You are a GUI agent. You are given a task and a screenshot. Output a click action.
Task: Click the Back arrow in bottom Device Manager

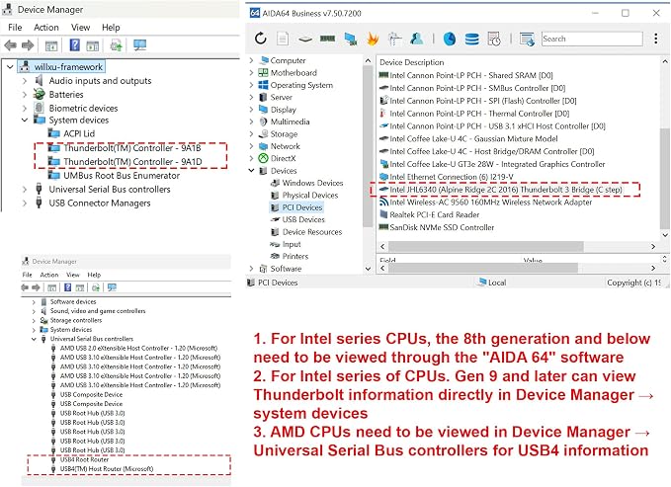pos(25,287)
